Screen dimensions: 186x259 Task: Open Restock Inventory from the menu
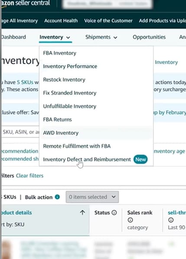pos(64,80)
